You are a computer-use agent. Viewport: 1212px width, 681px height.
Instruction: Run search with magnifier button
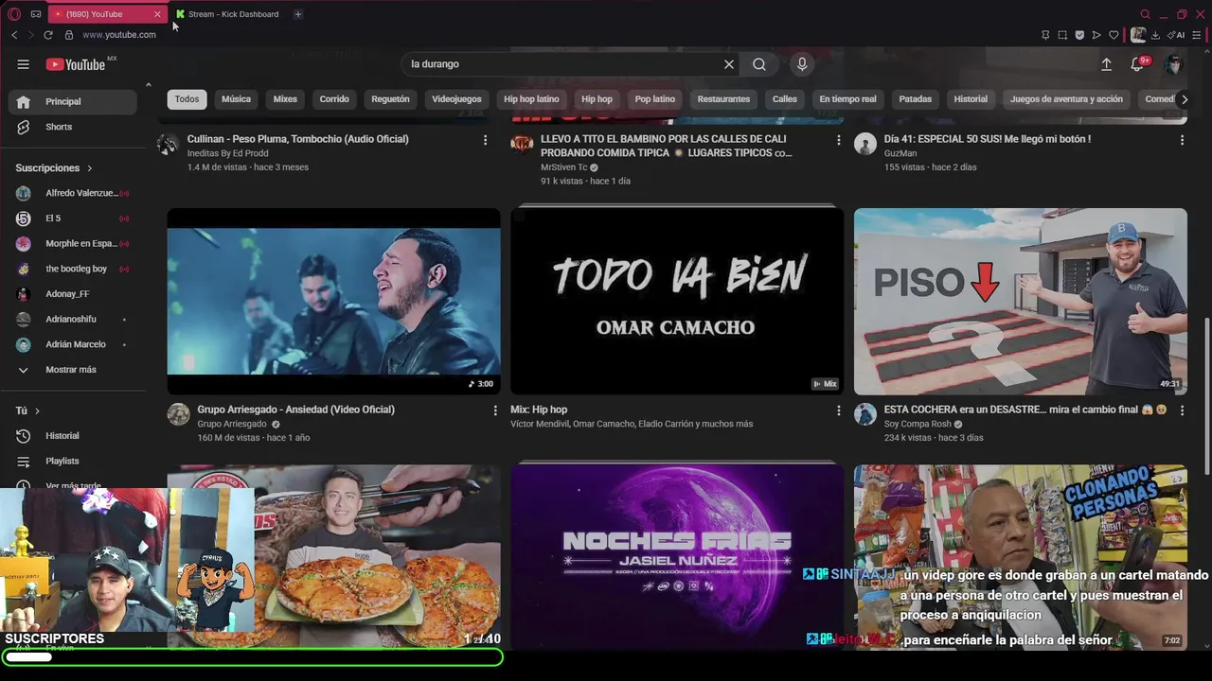[x=759, y=64]
